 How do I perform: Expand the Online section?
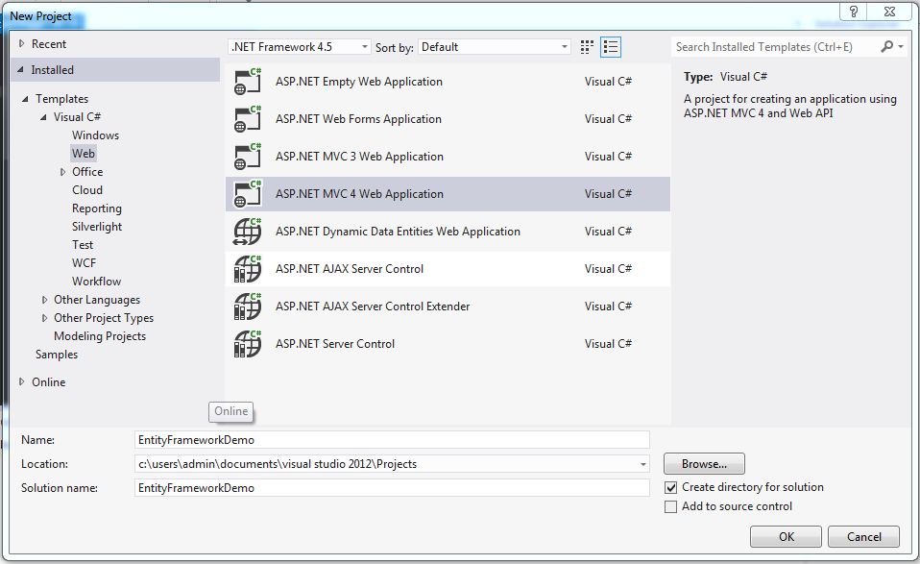22,381
